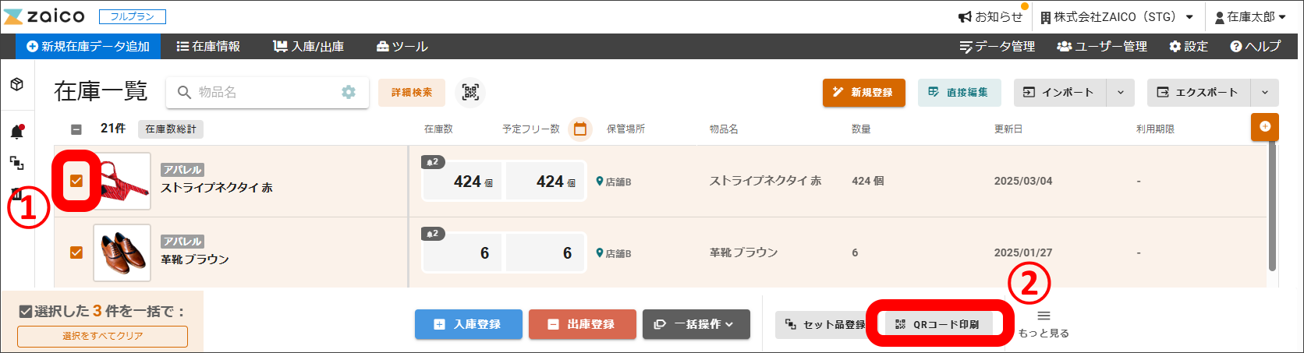The image size is (1304, 353).
Task: Uncheck the 革靴ブラウン row checkbox
Action: tap(76, 252)
